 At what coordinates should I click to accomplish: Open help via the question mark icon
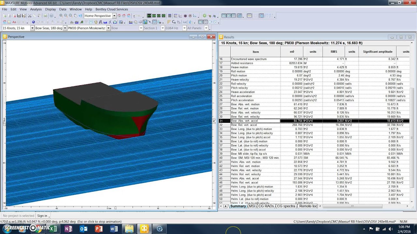coord(51,16)
